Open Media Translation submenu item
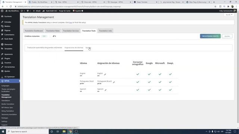This screenshot has height=134, width=239. [8, 104]
